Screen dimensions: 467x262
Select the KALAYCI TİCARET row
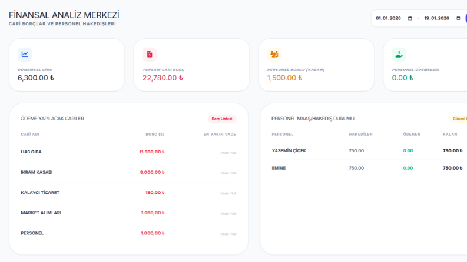tap(128, 193)
